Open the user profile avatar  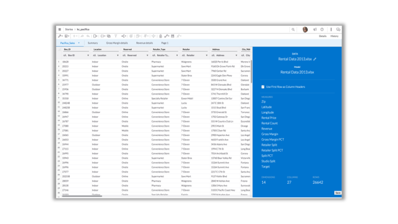coord(305,29)
